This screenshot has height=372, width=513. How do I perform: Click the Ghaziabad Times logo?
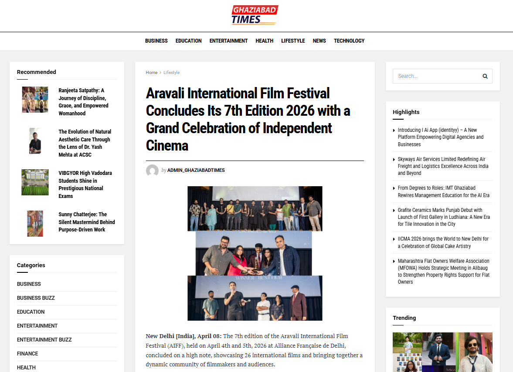255,15
